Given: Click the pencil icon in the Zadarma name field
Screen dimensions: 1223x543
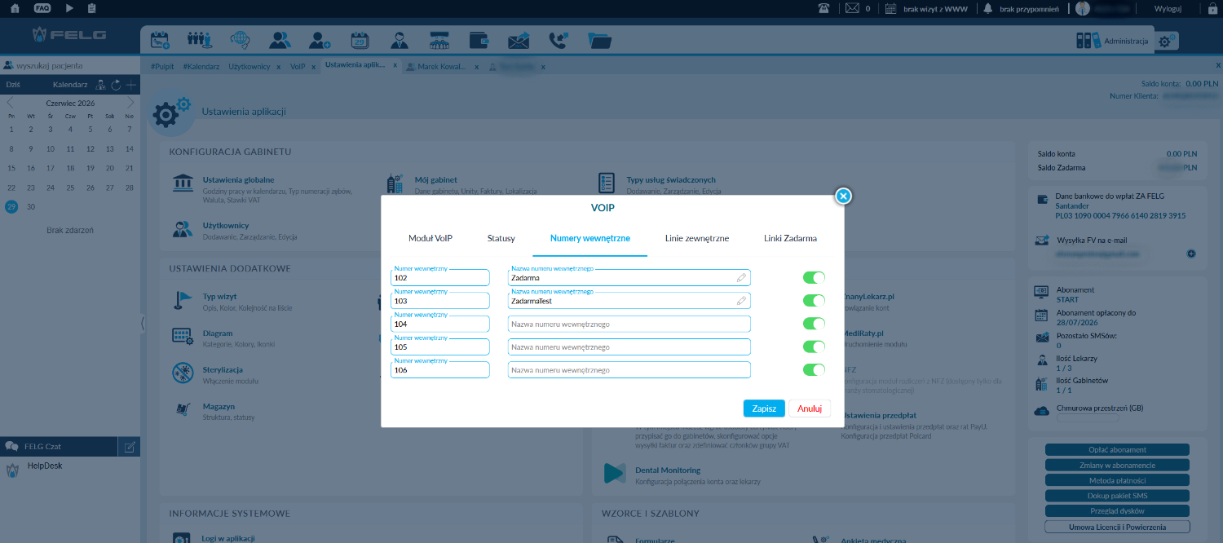Looking at the screenshot, I should (741, 278).
